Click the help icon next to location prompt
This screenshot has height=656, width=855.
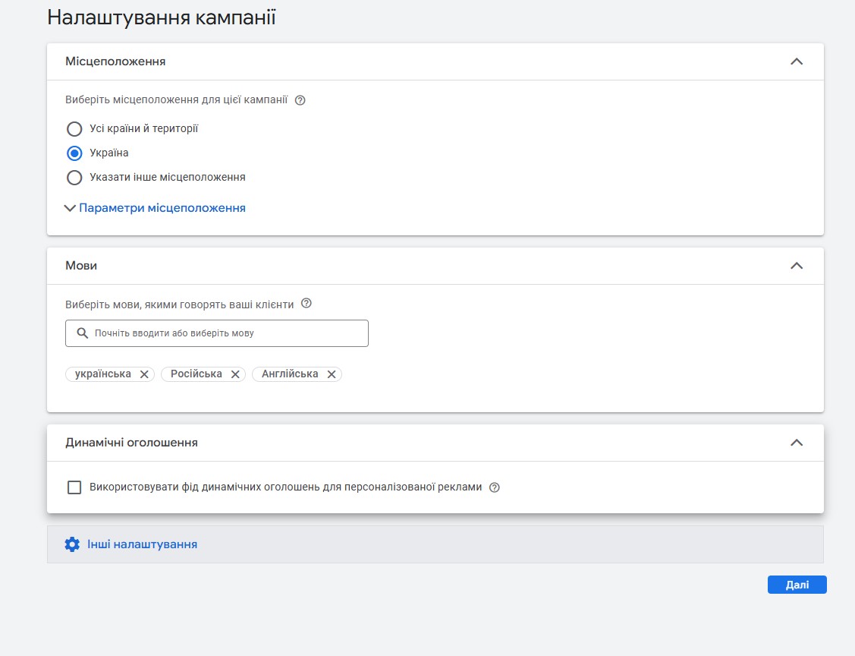click(x=300, y=100)
